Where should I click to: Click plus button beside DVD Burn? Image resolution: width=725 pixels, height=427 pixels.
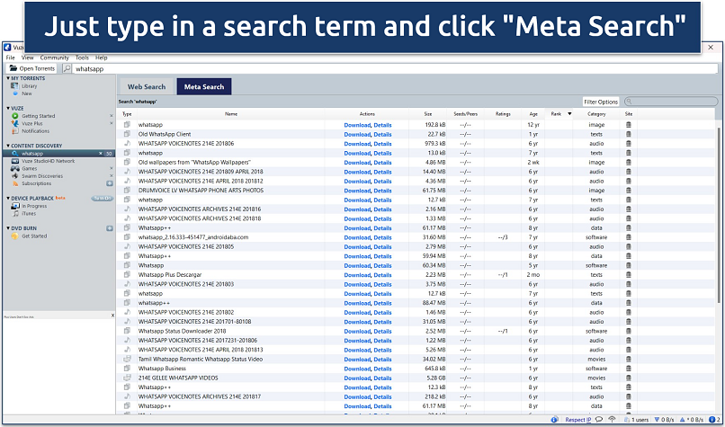pyautogui.click(x=110, y=228)
